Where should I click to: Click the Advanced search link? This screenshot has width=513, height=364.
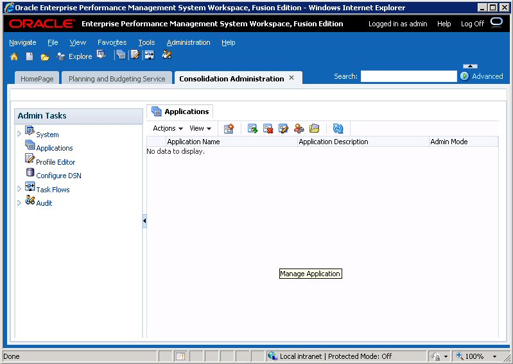click(487, 76)
